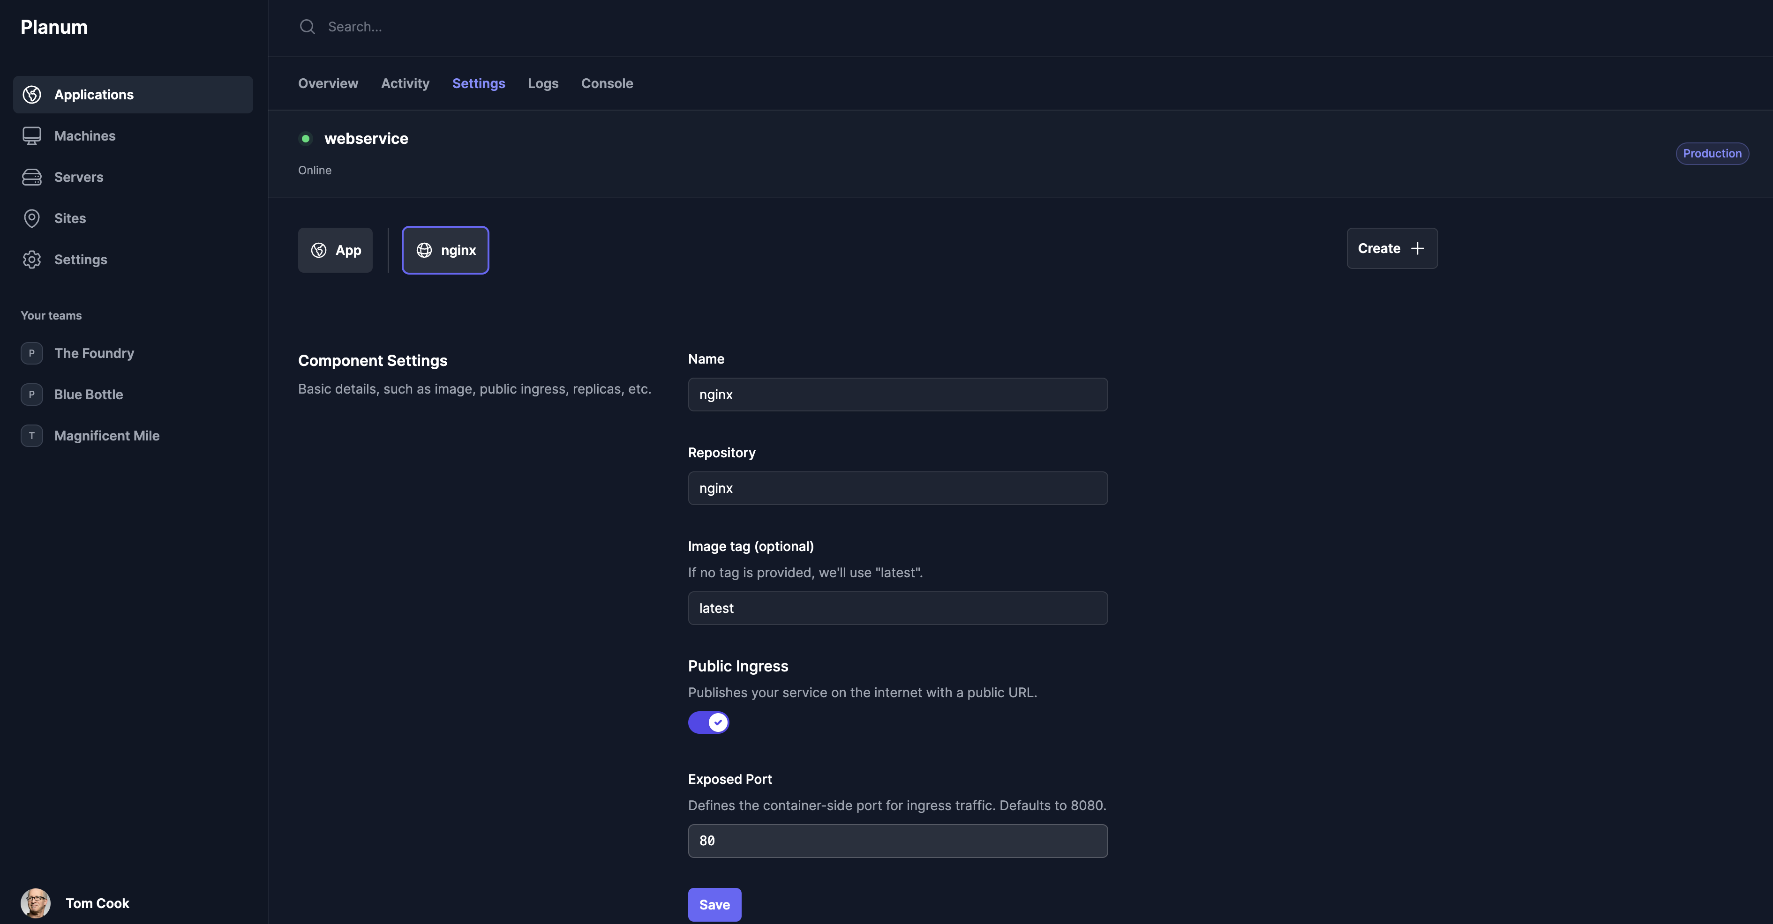Switch to the Console tab

pos(606,83)
